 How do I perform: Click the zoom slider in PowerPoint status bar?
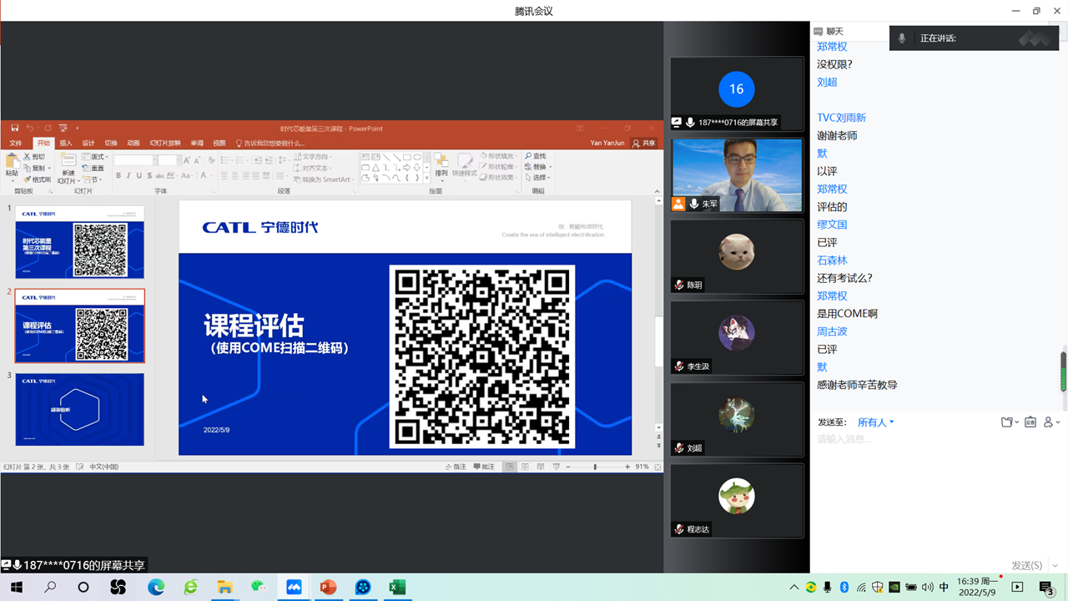tap(595, 467)
